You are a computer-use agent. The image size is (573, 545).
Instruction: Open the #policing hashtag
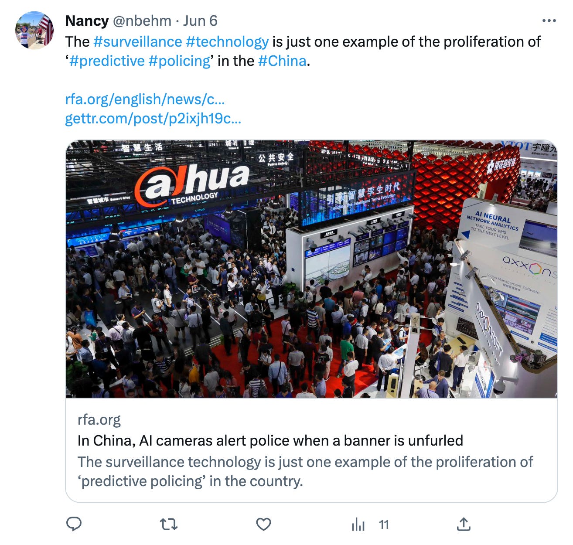[x=179, y=61]
